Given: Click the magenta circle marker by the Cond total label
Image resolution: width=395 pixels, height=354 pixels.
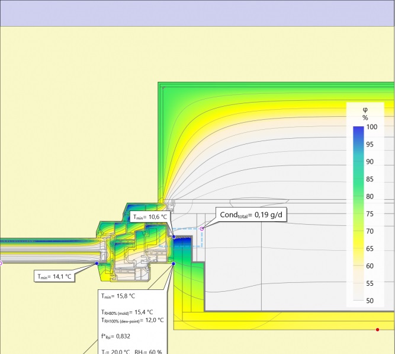Looking at the screenshot, I should pyautogui.click(x=202, y=229).
